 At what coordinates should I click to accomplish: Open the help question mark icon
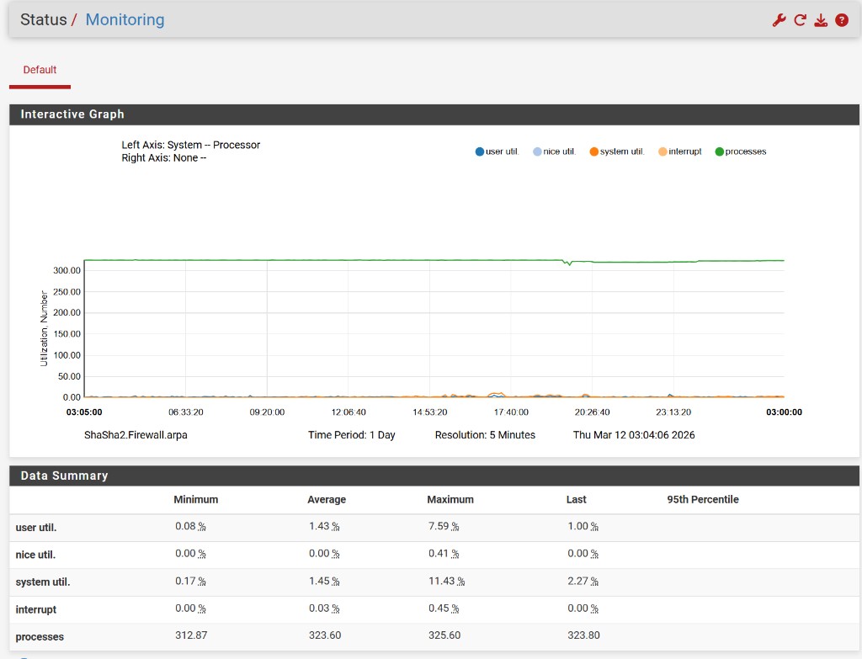pos(841,20)
